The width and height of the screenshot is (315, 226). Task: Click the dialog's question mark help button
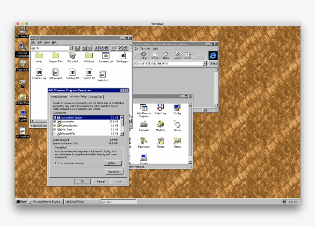[x=122, y=90]
